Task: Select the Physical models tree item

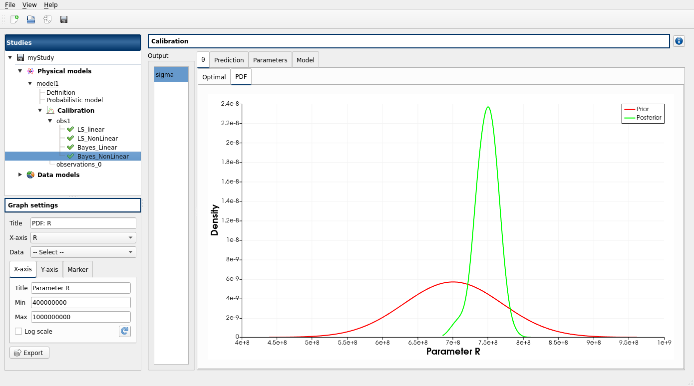Action: [x=64, y=71]
